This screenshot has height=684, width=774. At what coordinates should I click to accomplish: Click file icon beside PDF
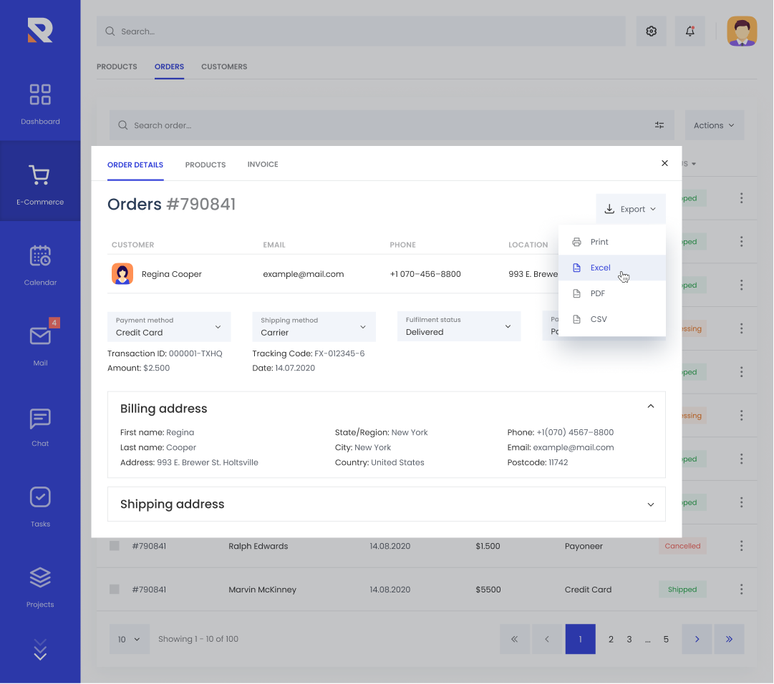pos(576,293)
